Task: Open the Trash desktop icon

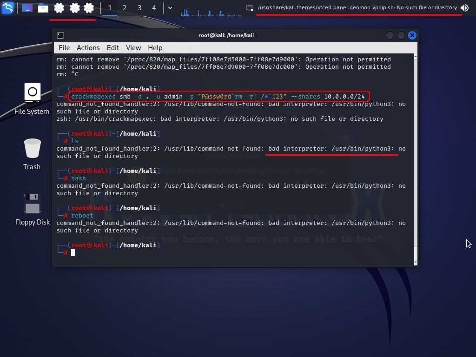Action: click(32, 154)
